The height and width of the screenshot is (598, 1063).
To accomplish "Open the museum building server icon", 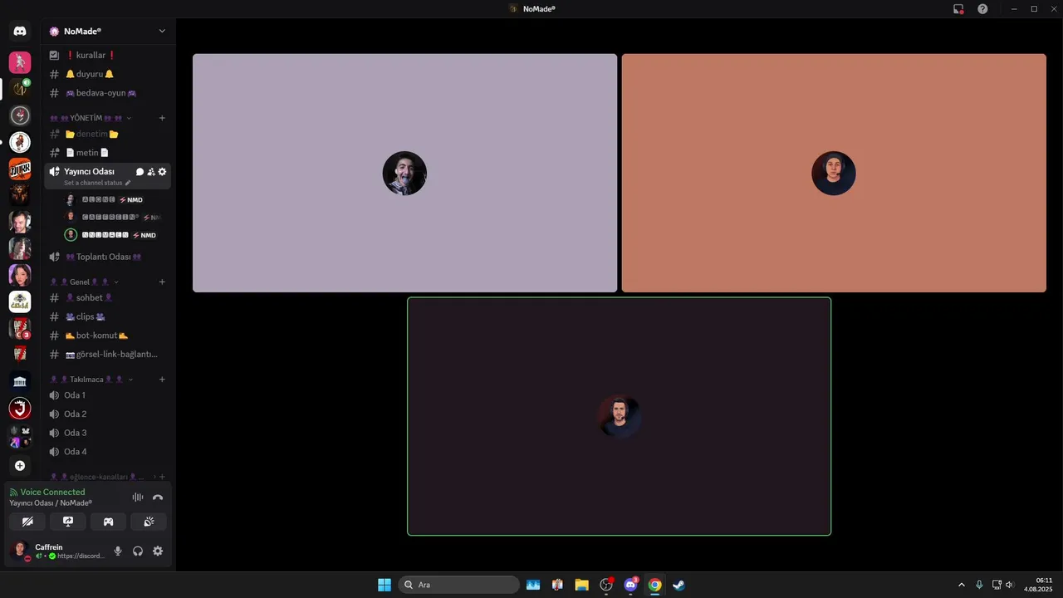I will 20,381.
